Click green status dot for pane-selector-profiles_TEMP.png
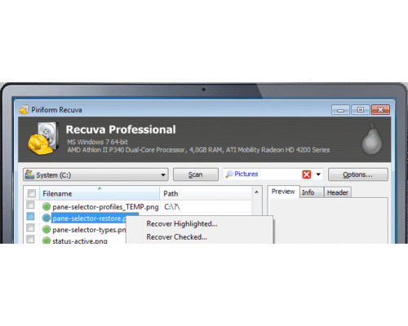The image size is (408, 326). [x=47, y=207]
